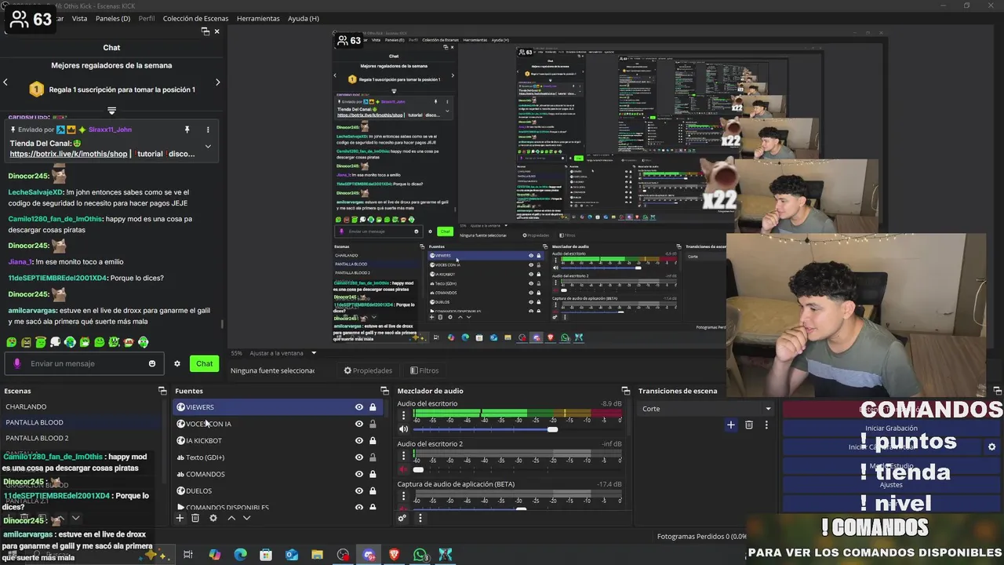Add a new source with the plus icon in Fuentes
The image size is (1004, 565).
pyautogui.click(x=180, y=518)
